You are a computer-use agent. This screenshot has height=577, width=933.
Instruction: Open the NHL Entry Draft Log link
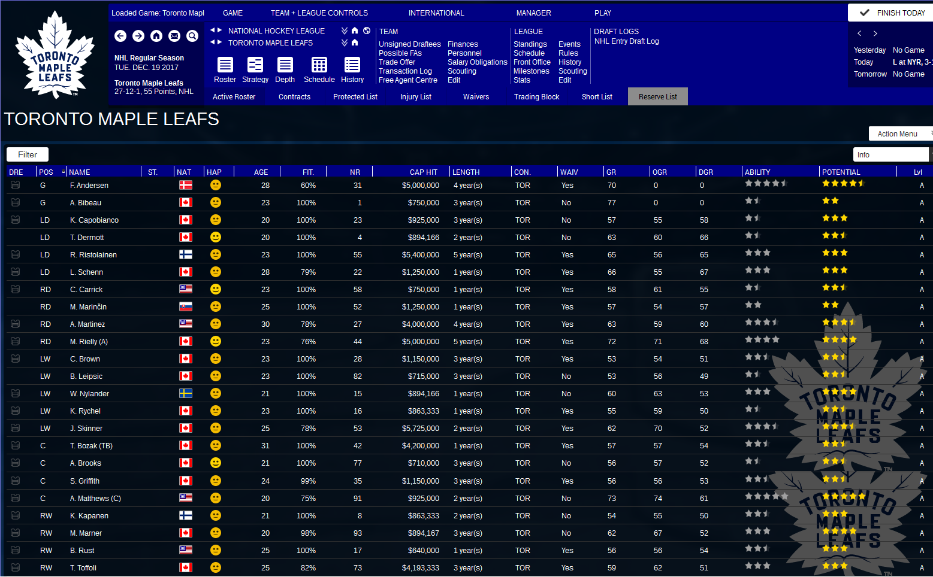[x=627, y=41]
